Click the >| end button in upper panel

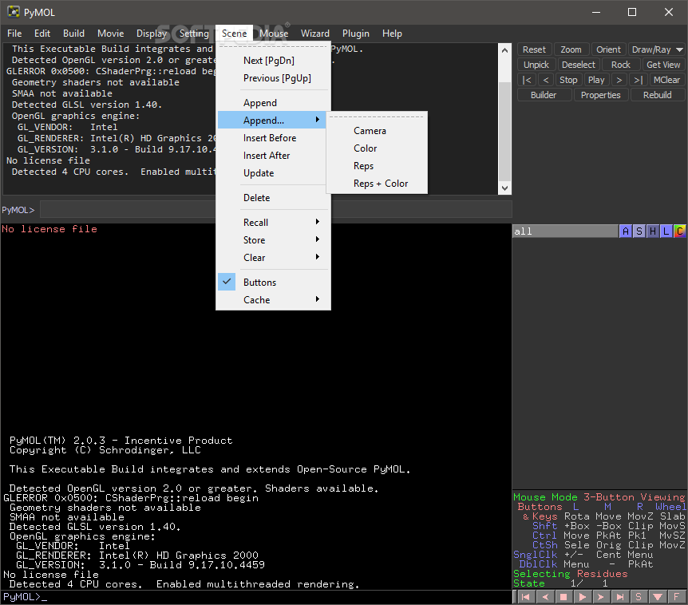click(x=639, y=80)
